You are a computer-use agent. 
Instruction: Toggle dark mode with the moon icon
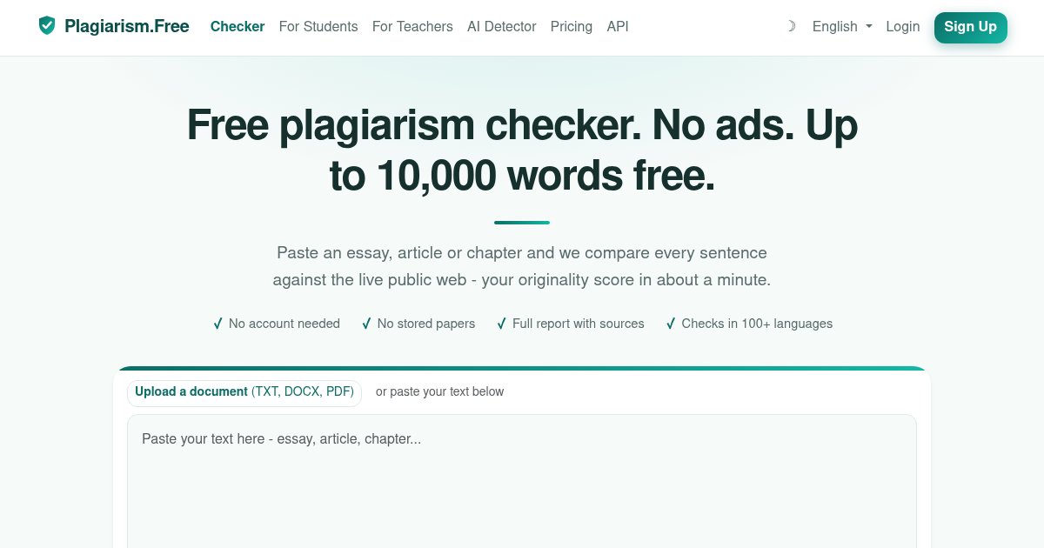pyautogui.click(x=790, y=26)
